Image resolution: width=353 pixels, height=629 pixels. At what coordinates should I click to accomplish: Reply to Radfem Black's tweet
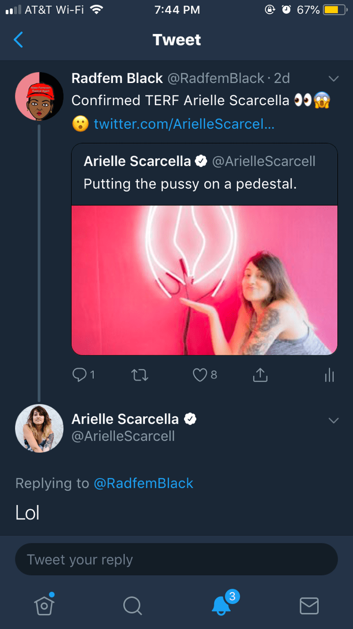coord(79,375)
